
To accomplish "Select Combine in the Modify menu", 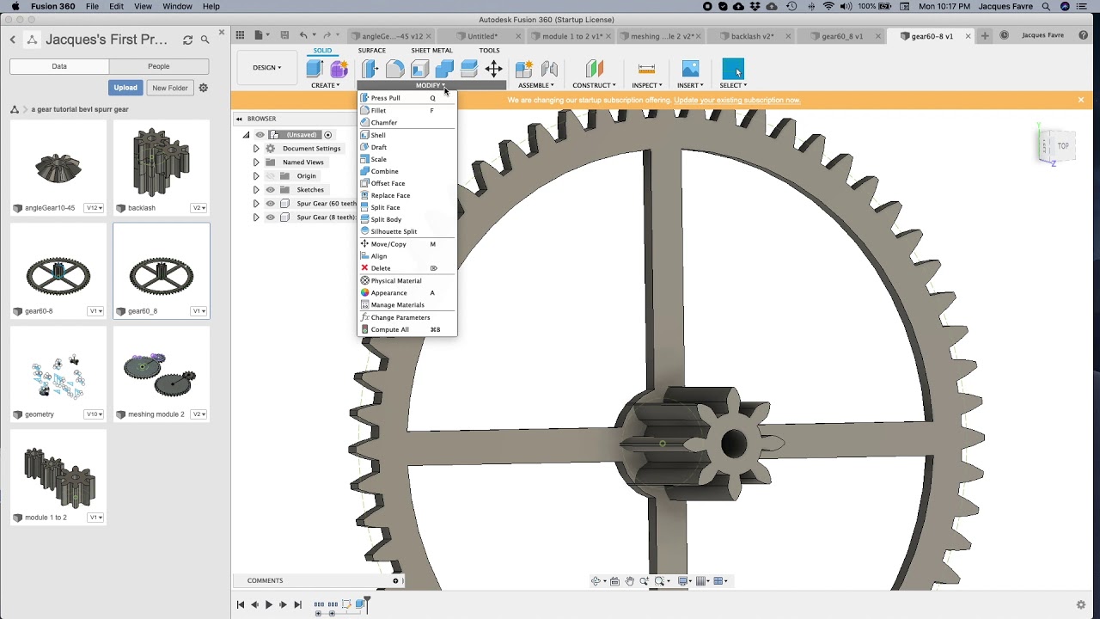I will 406,171.
